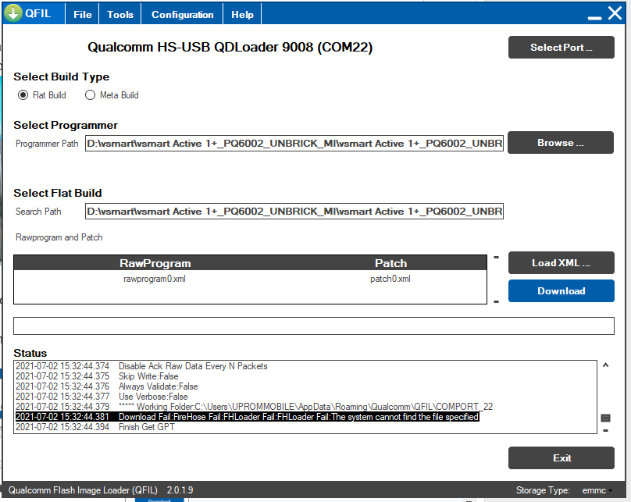The width and height of the screenshot is (631, 502).
Task: Click the Load XML button
Action: pyautogui.click(x=561, y=263)
